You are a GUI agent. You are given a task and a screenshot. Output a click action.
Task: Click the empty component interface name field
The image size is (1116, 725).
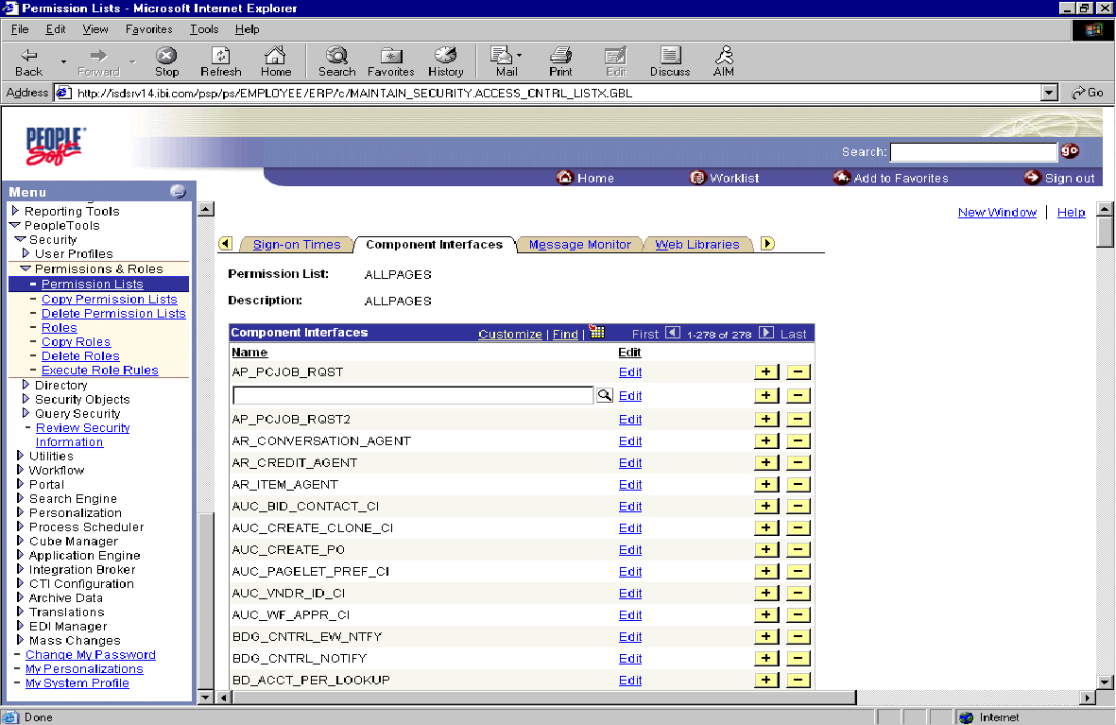[412, 395]
